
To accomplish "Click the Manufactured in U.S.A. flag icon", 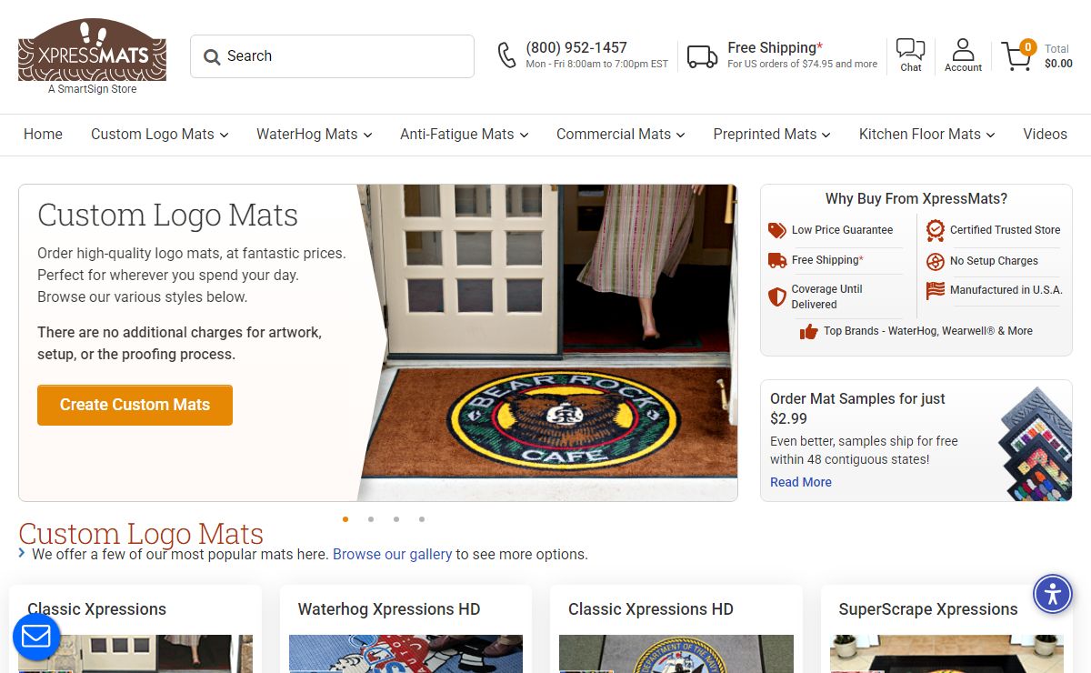I will click(935, 290).
